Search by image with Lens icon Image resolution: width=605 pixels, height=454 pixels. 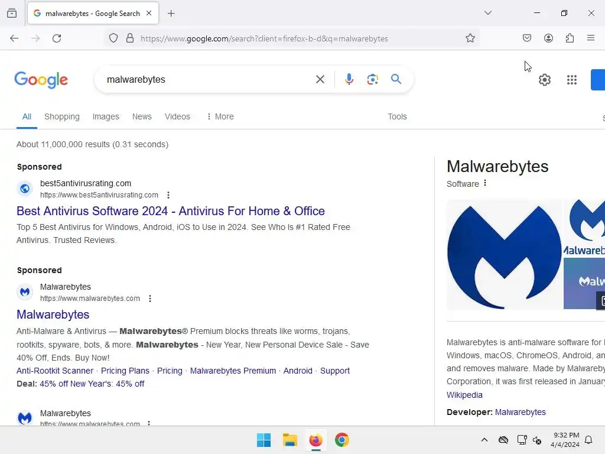point(372,80)
